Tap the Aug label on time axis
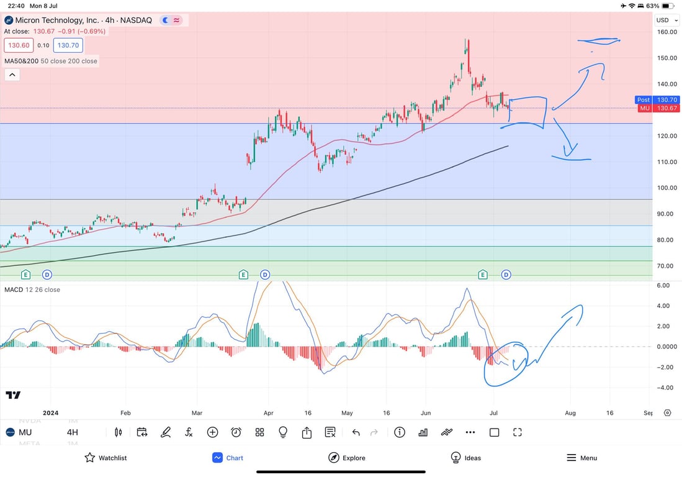The height and width of the screenshot is (477, 682). click(x=570, y=412)
